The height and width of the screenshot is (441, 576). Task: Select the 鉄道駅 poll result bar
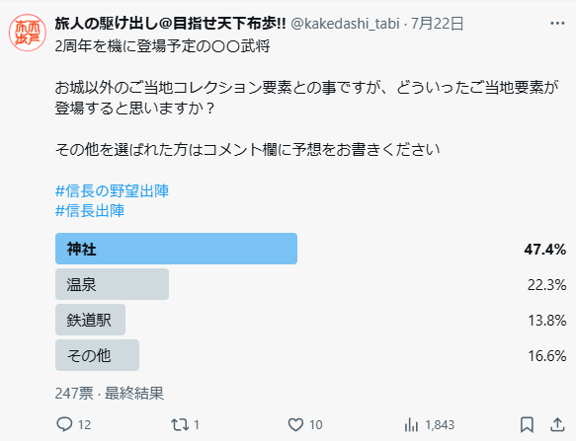coord(90,320)
